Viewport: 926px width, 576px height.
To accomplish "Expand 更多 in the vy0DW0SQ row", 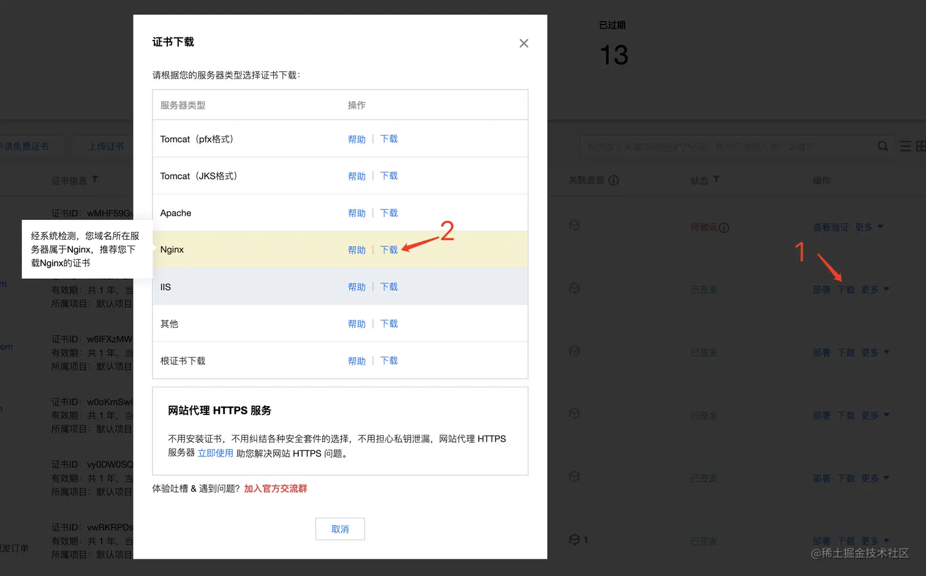I will click(875, 478).
